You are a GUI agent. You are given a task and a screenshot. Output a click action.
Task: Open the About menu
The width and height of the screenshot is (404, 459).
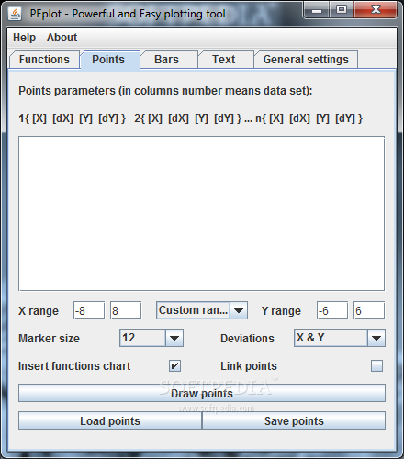coord(62,38)
